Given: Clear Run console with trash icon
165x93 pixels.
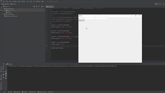Looking at the screenshot, I should point(6,78).
